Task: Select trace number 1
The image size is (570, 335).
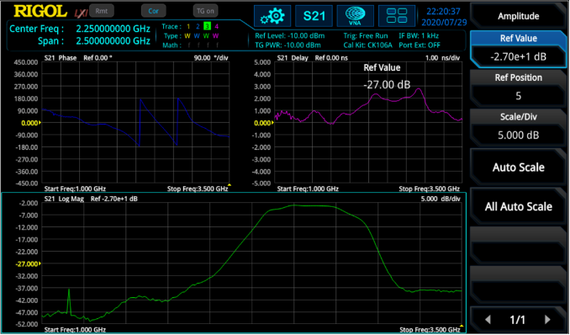Action: coord(188,26)
